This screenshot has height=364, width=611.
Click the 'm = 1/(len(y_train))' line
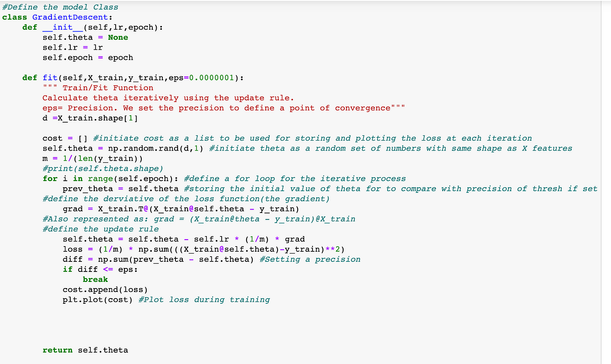point(93,158)
